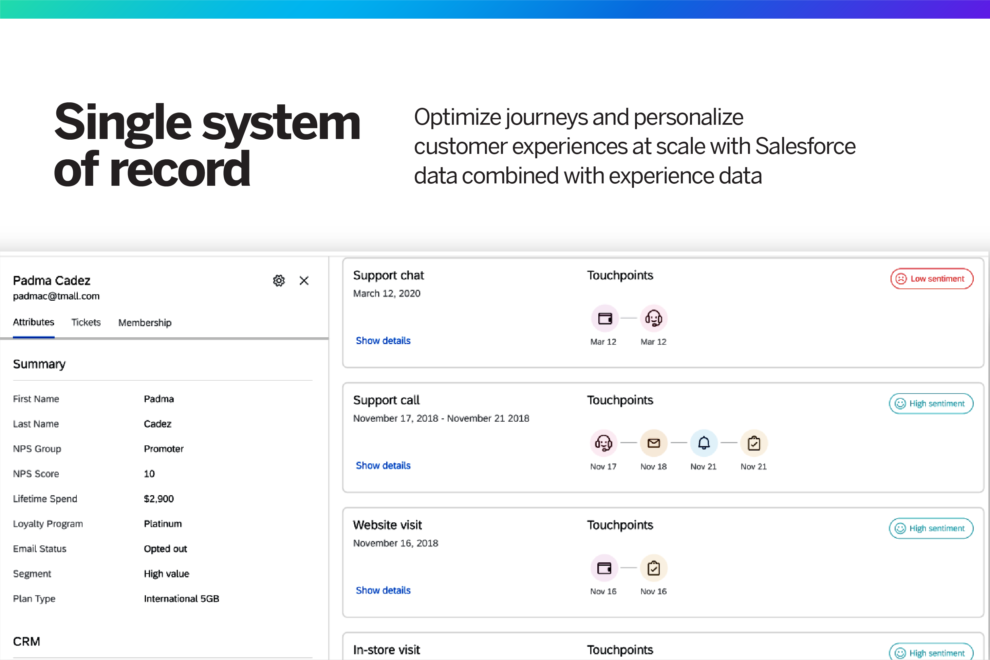This screenshot has height=660, width=990.
Task: Open the Membership tab
Action: point(145,323)
